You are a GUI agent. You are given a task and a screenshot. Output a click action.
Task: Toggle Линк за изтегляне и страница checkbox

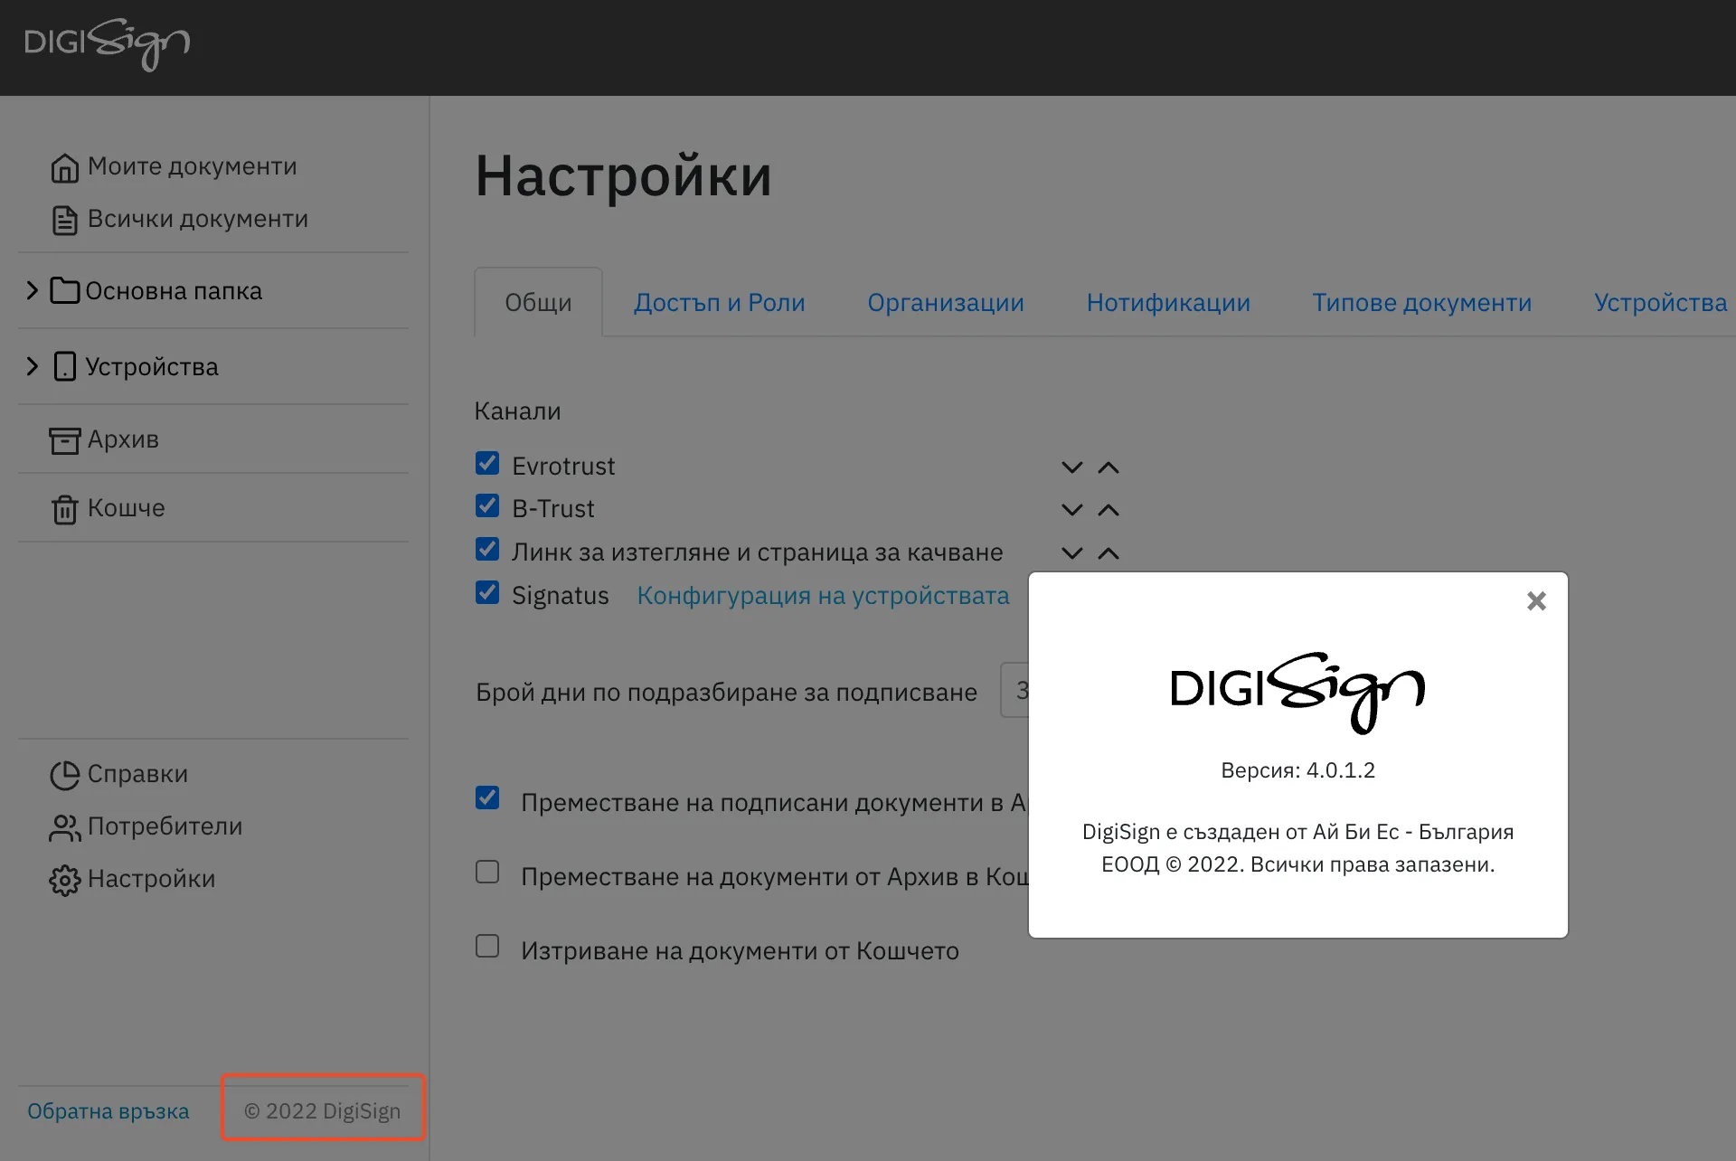click(x=487, y=549)
